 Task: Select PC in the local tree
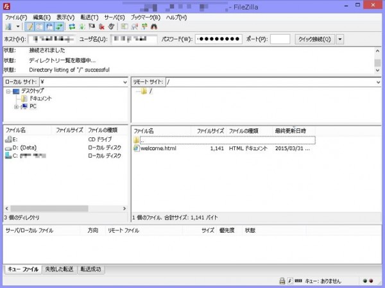click(x=33, y=106)
